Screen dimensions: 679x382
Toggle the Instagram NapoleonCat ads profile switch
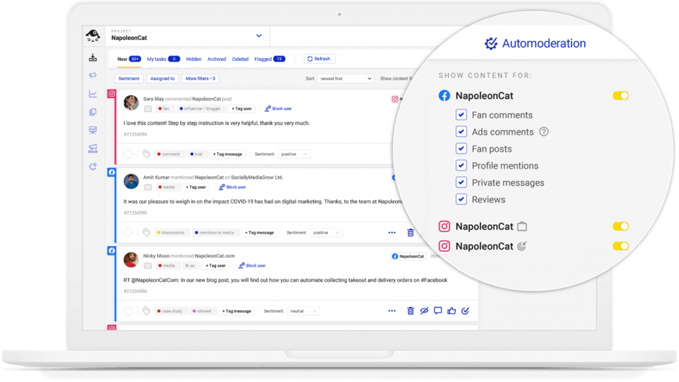(621, 246)
